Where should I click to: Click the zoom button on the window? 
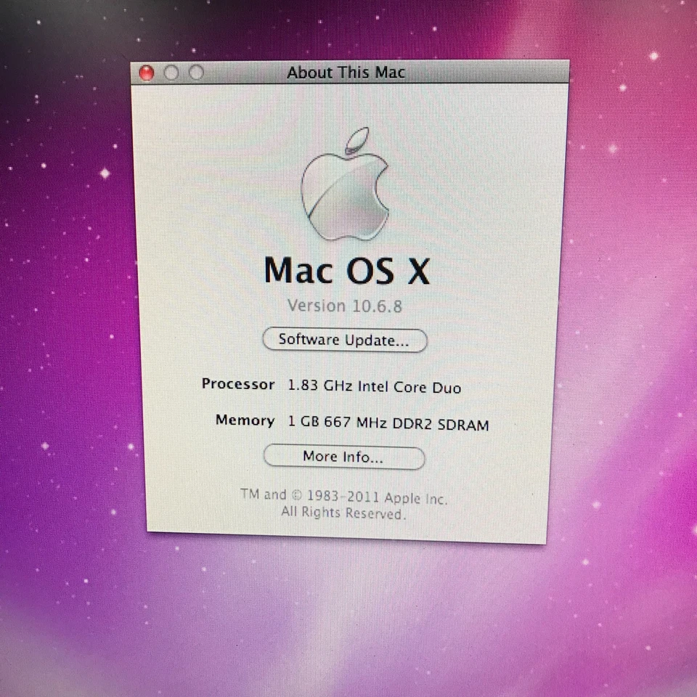tap(196, 73)
